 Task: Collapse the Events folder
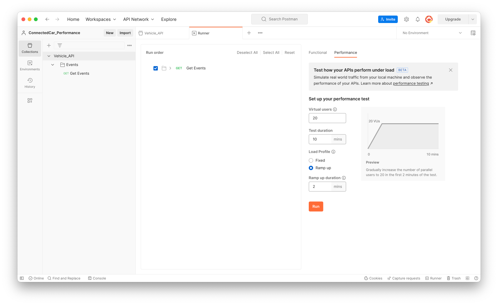pos(53,65)
